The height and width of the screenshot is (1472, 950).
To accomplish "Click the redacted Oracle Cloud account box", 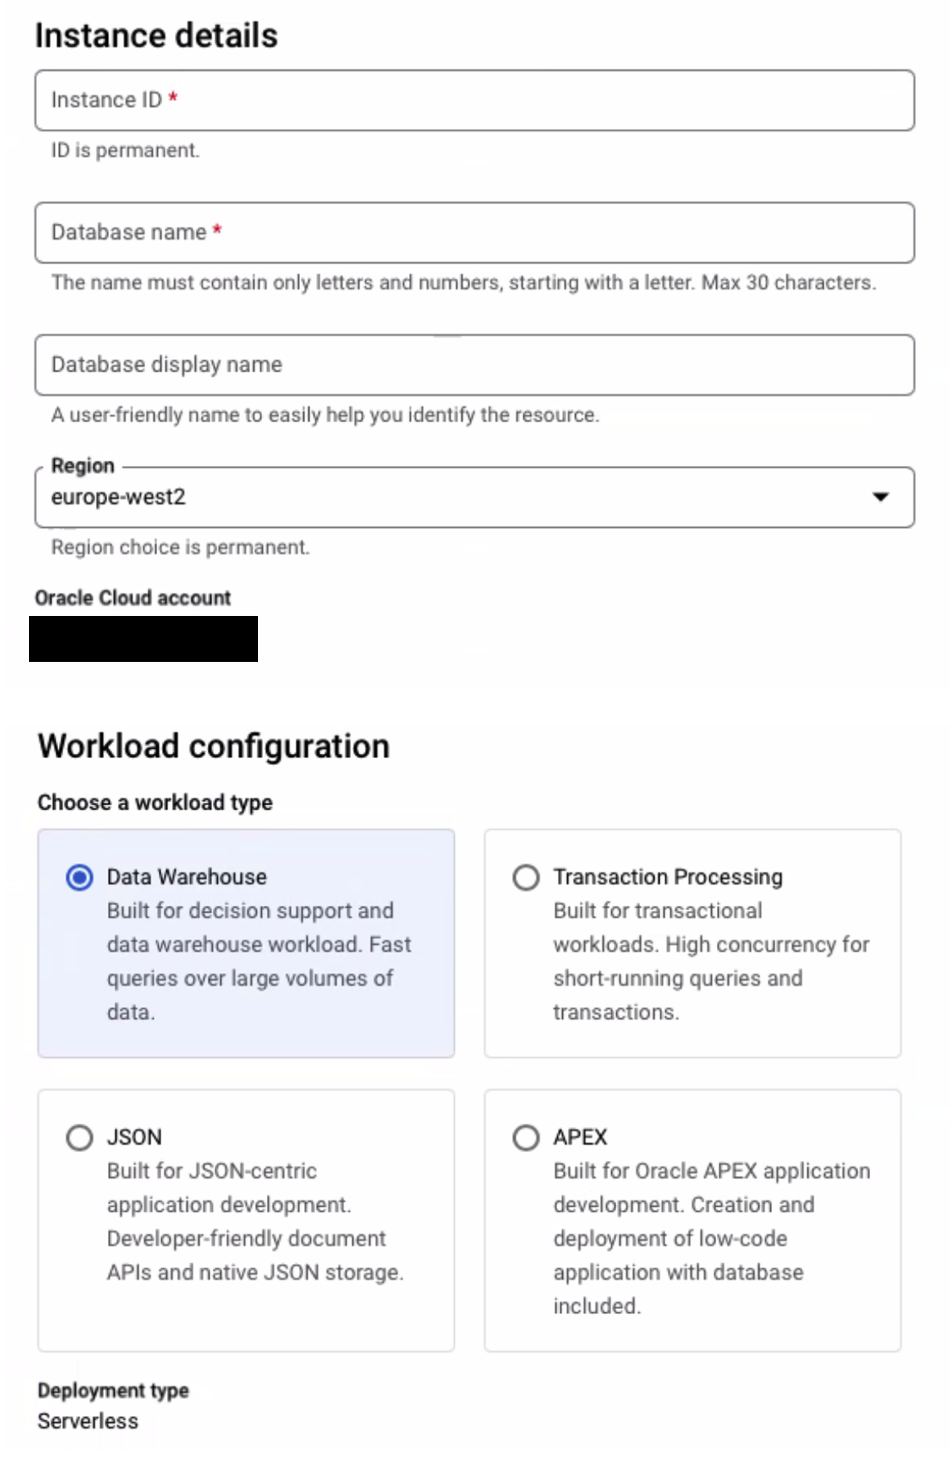I will (143, 639).
